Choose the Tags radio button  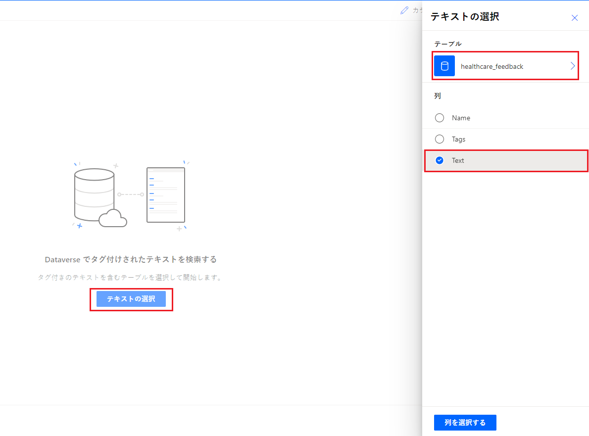[440, 139]
